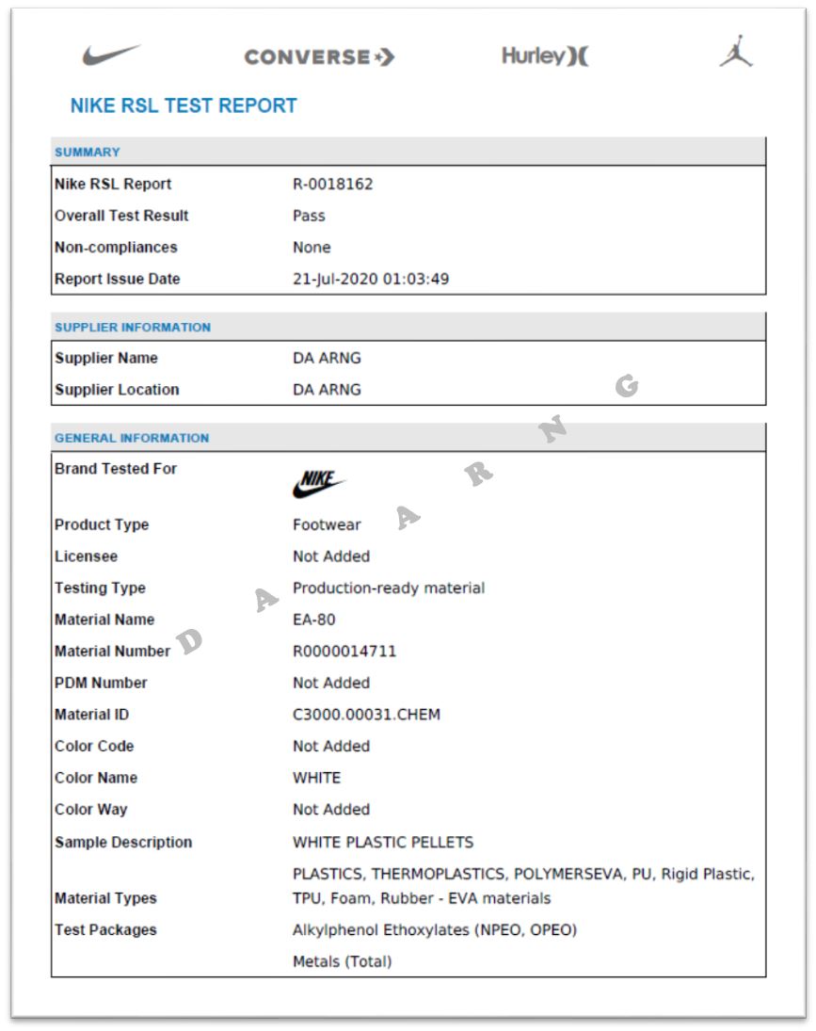Click Not Added next to Color Code

[x=331, y=746]
